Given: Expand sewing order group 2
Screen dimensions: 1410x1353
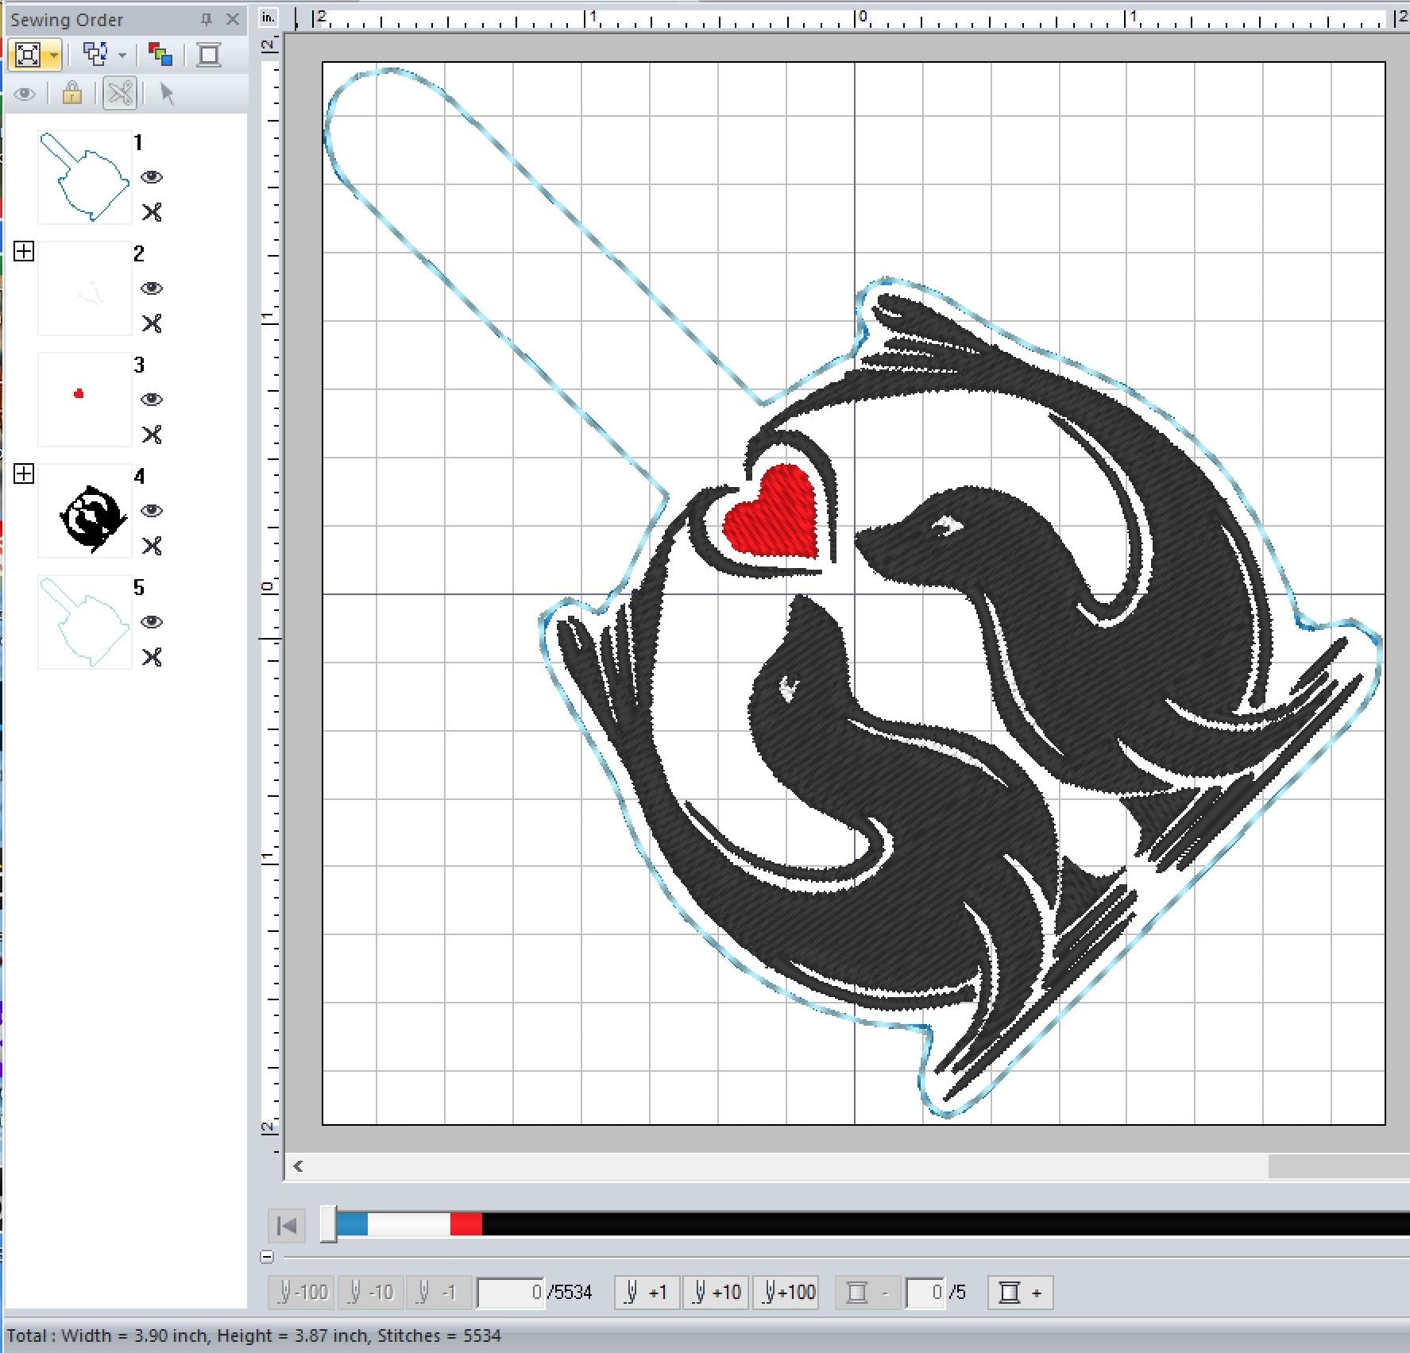Looking at the screenshot, I should point(24,252).
